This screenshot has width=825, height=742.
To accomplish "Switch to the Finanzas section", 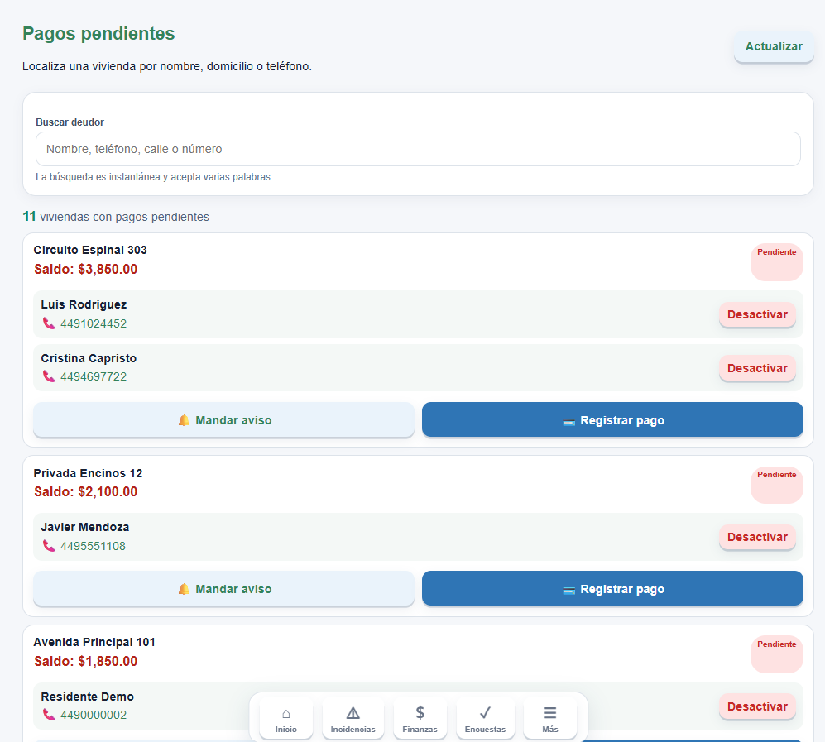I will pyautogui.click(x=420, y=719).
